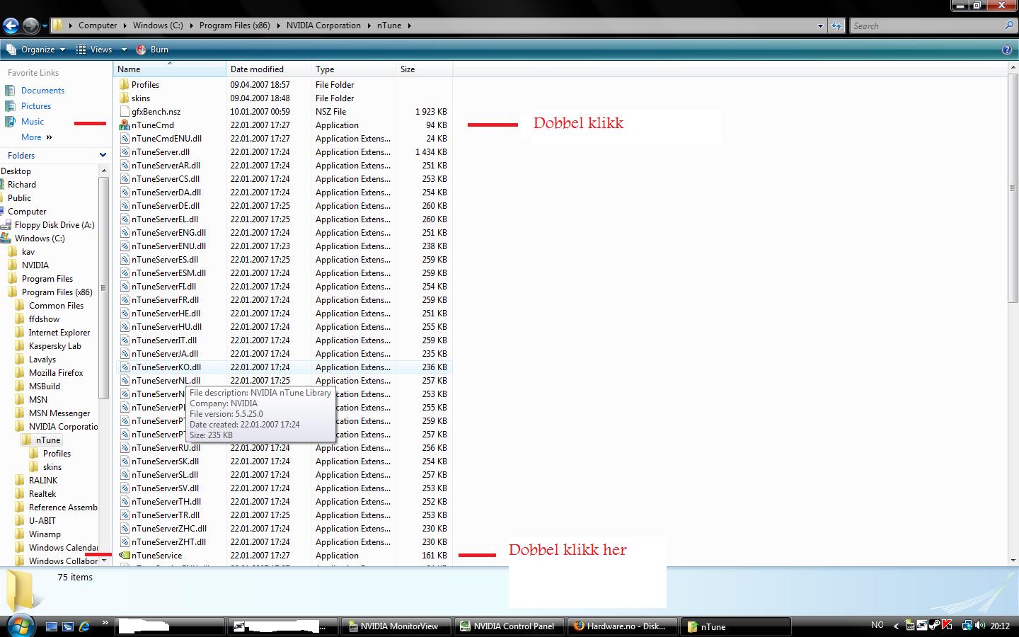Open the recent pages dropdown arrow
Screen dimensions: 1019x637
coord(45,26)
